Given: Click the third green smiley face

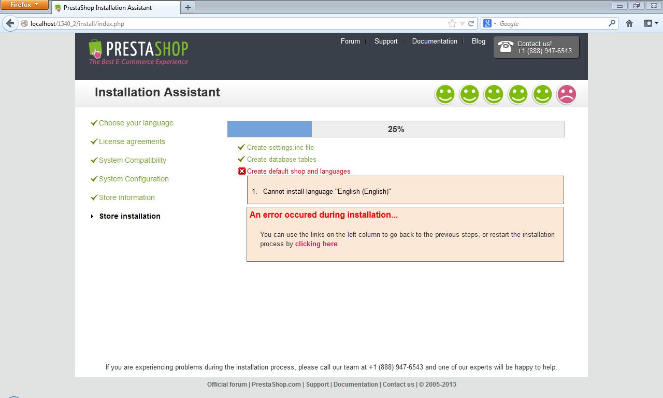Looking at the screenshot, I should pos(494,95).
